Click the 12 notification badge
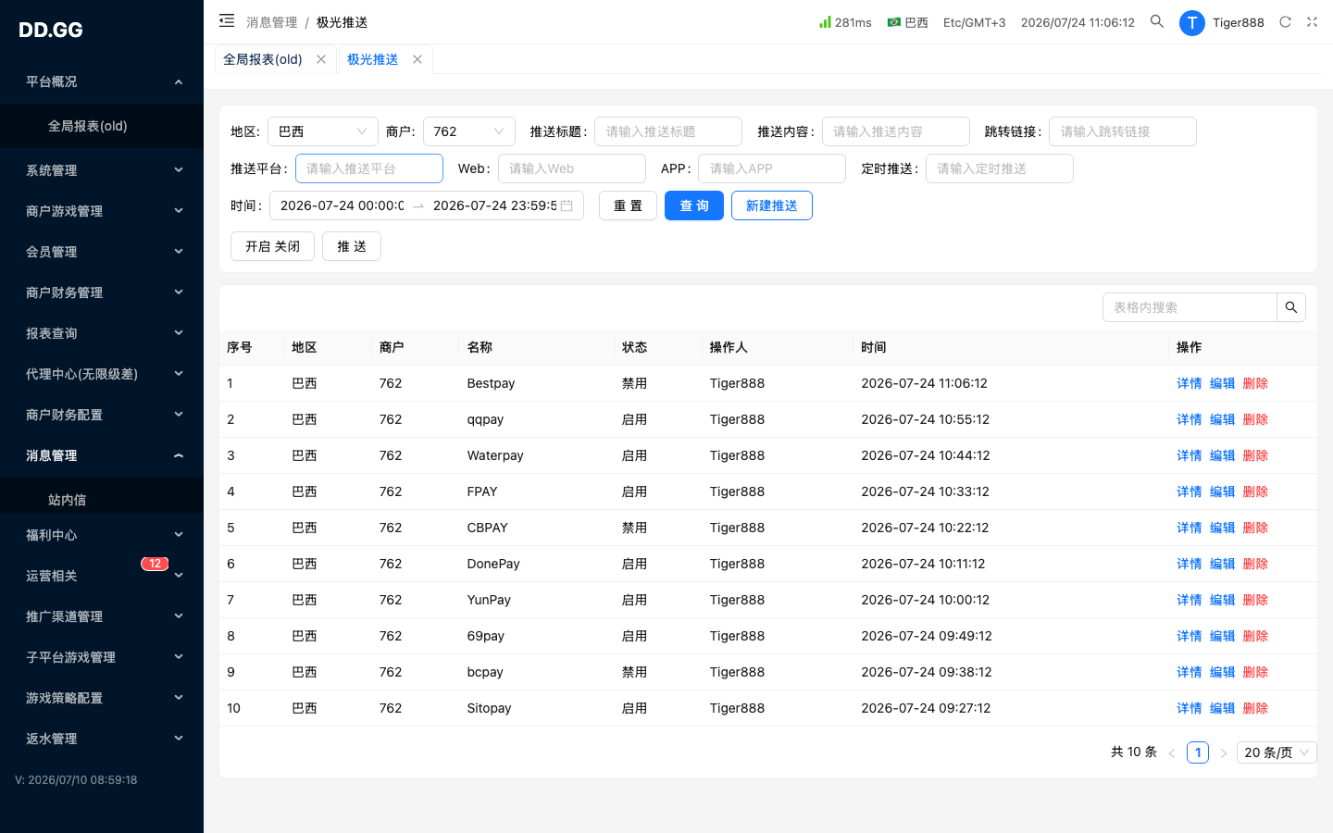 click(155, 564)
